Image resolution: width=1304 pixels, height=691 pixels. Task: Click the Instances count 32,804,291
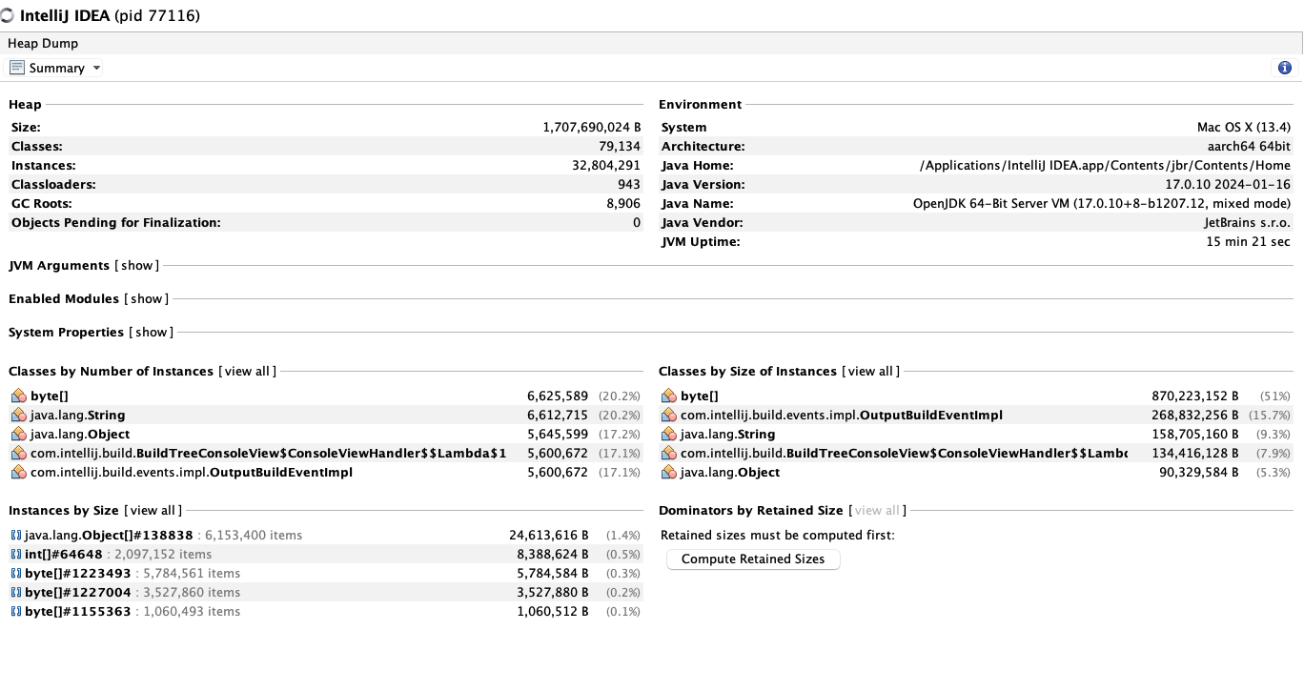coord(606,166)
